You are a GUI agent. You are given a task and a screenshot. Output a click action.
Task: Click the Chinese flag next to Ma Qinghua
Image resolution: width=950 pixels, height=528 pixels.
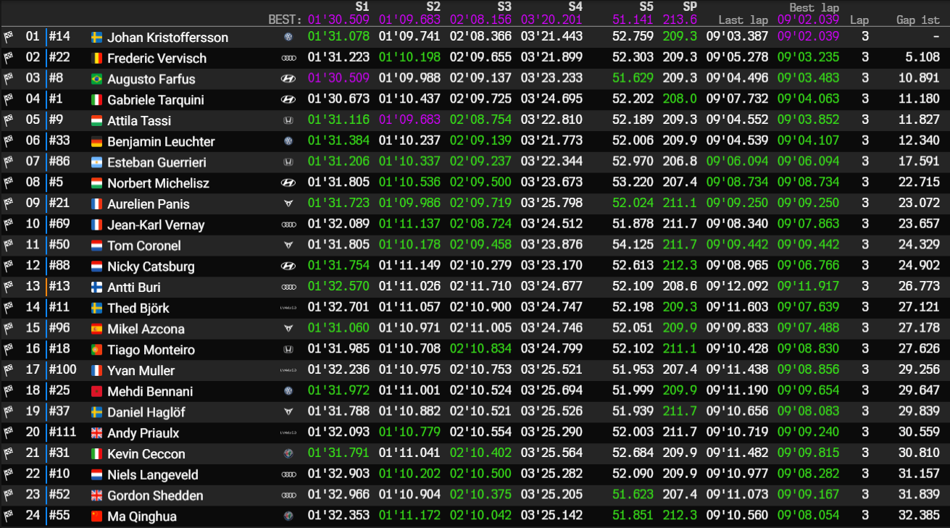coord(97,516)
